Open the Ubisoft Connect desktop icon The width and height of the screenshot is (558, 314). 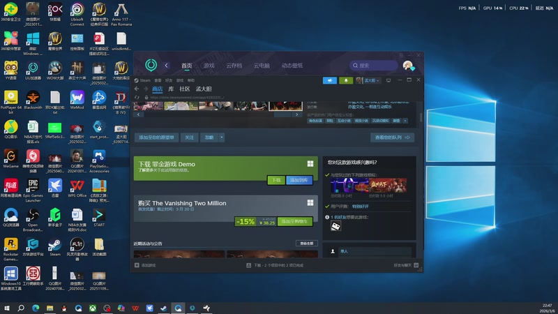click(x=77, y=14)
